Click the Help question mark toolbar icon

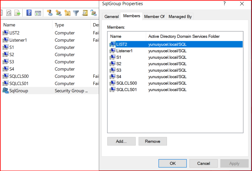(29, 13)
